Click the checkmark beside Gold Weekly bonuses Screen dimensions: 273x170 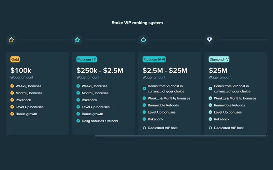(12, 86)
